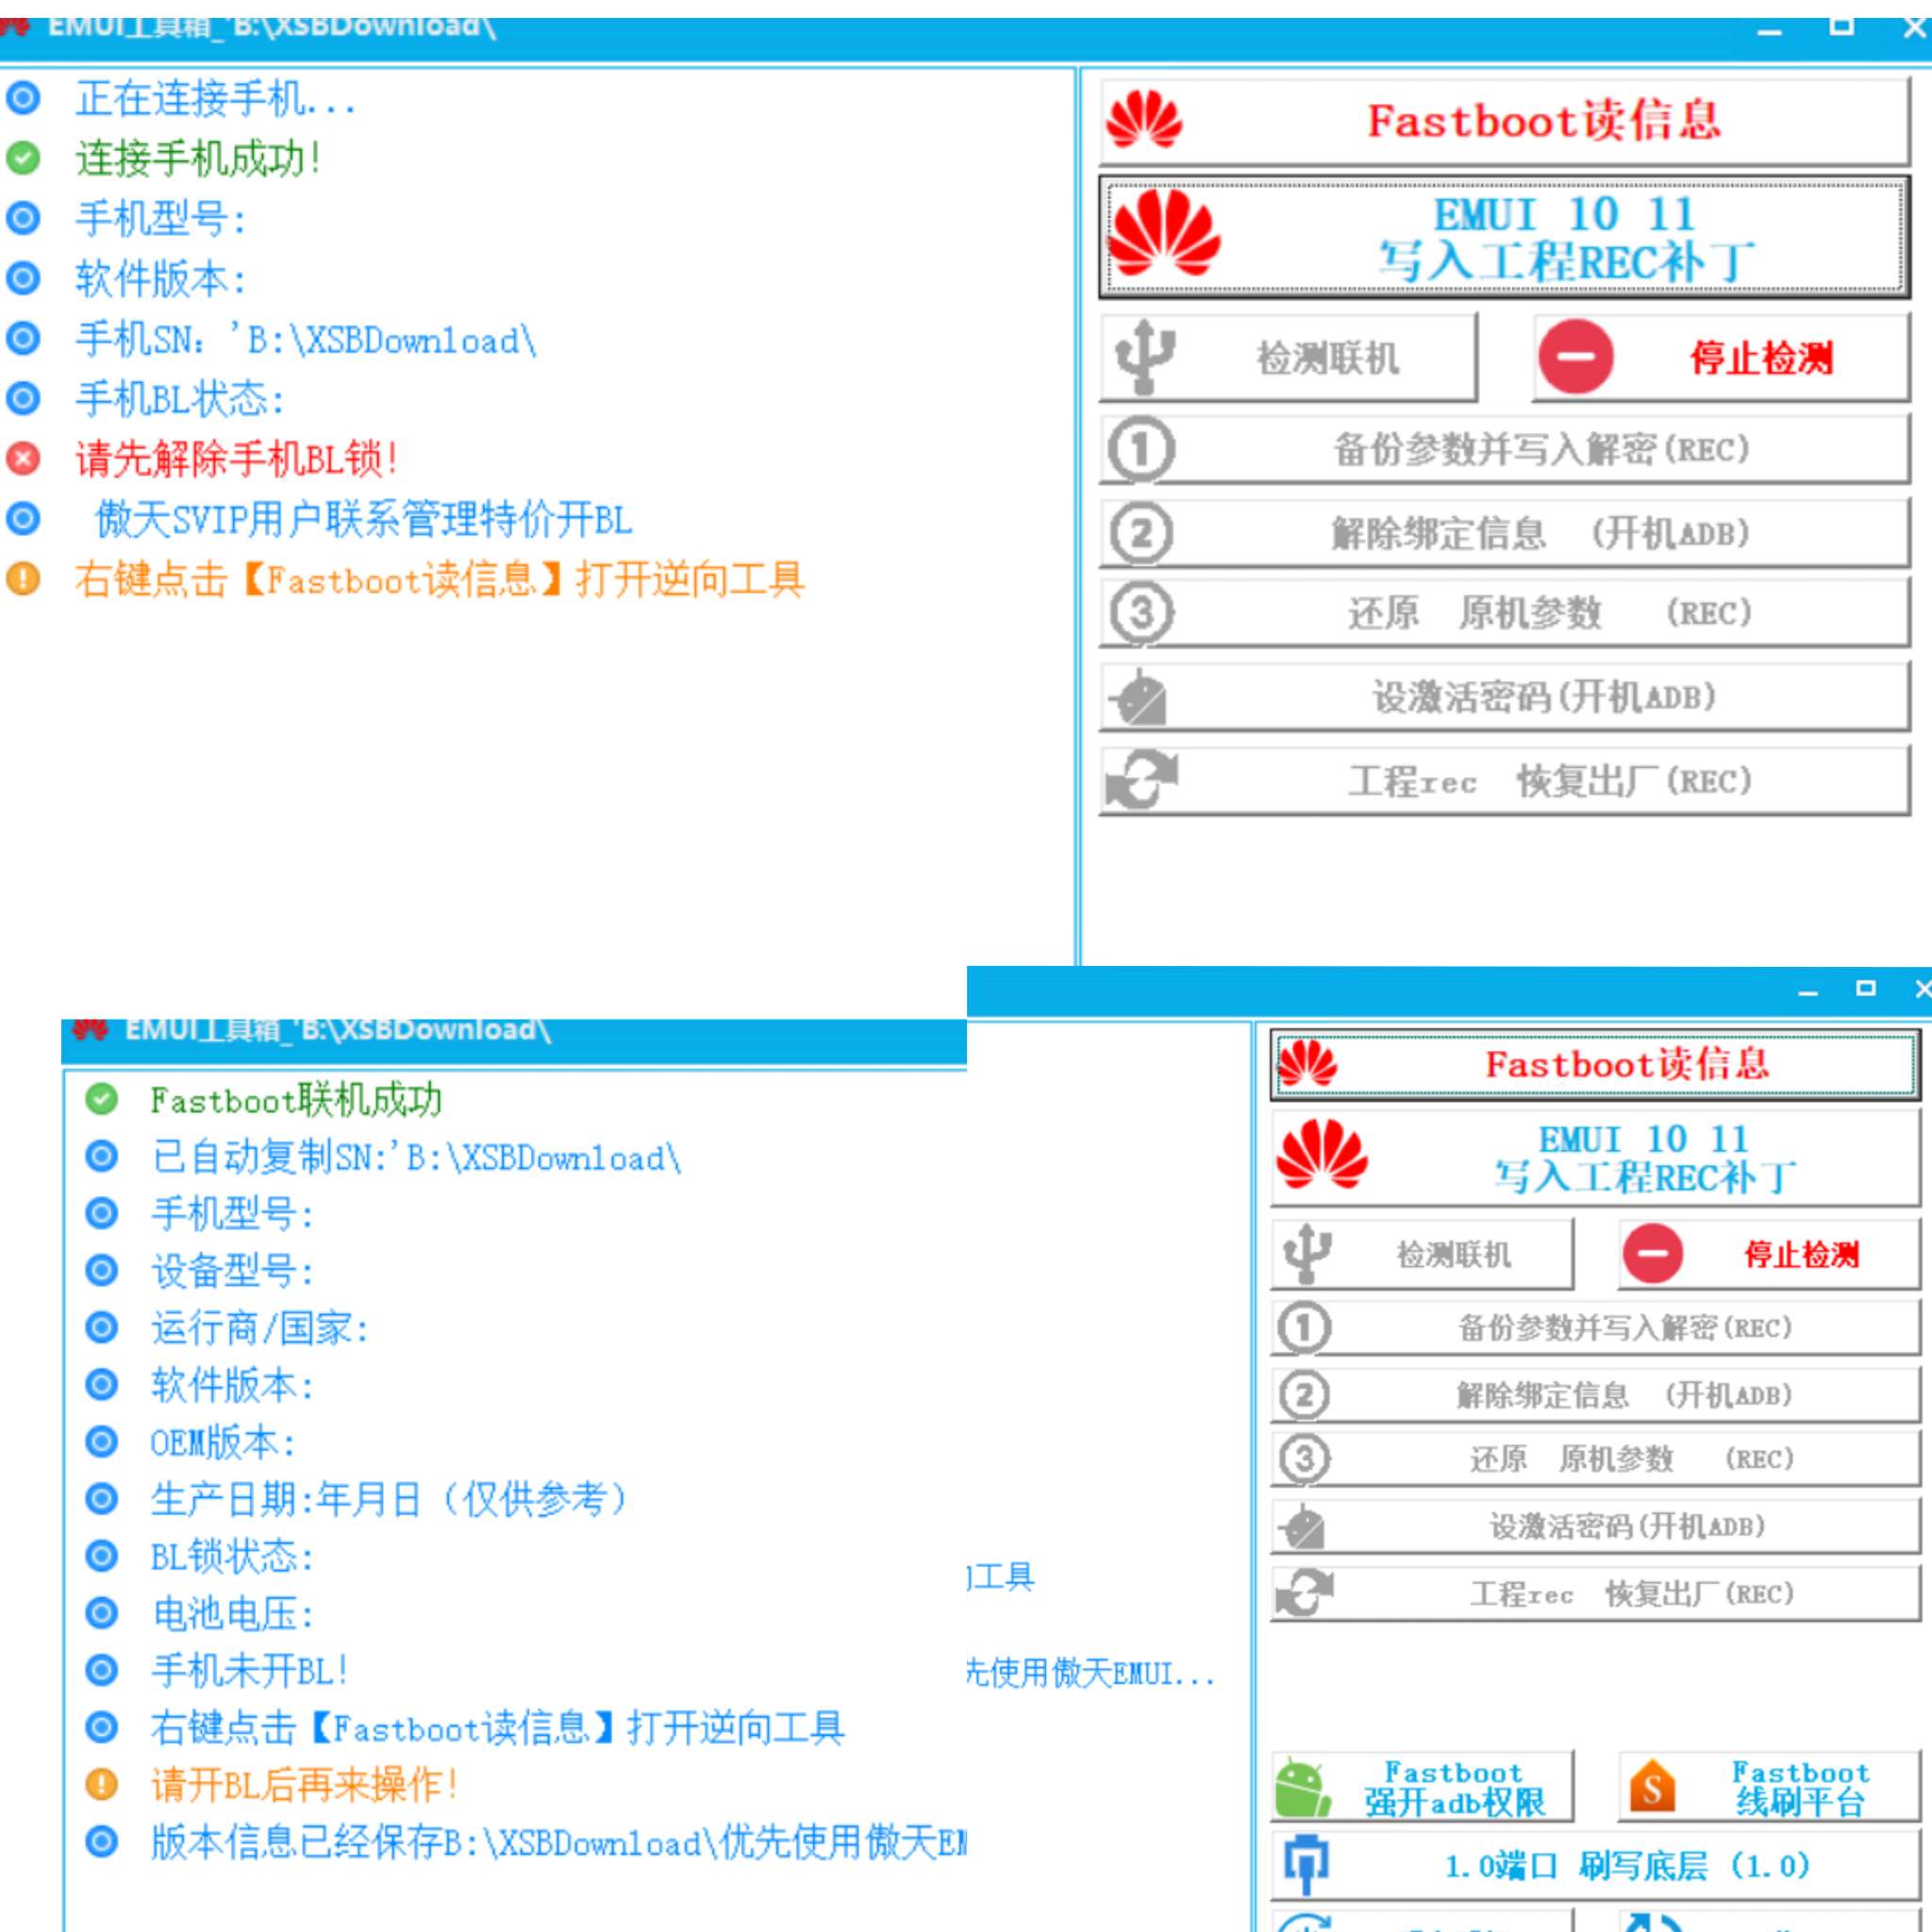Click circled 3 icon in top window

[x=1141, y=613]
